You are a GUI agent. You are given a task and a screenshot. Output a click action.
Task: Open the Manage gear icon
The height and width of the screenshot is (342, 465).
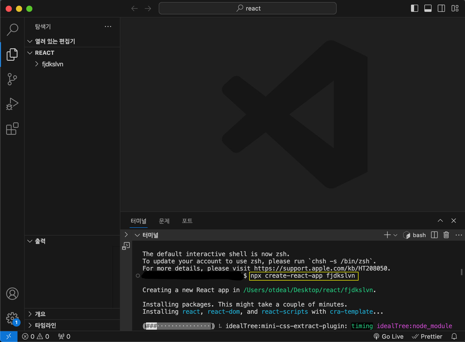click(x=12, y=318)
